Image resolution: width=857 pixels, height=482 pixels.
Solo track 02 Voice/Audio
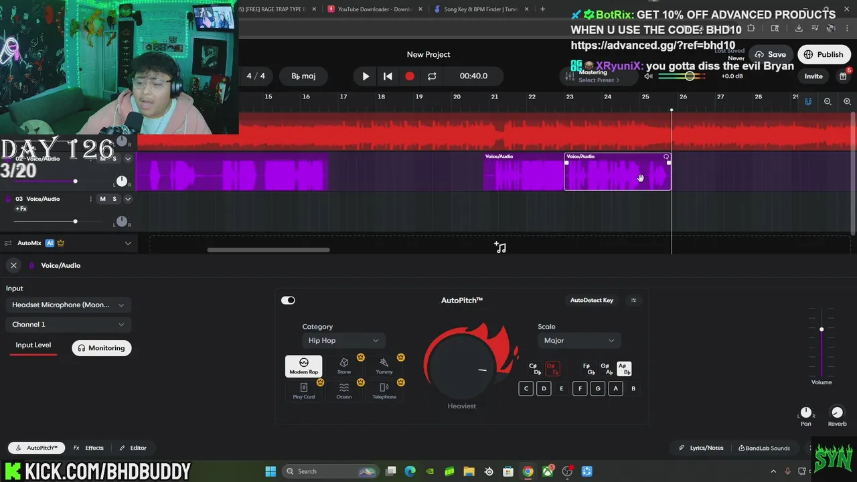point(114,159)
